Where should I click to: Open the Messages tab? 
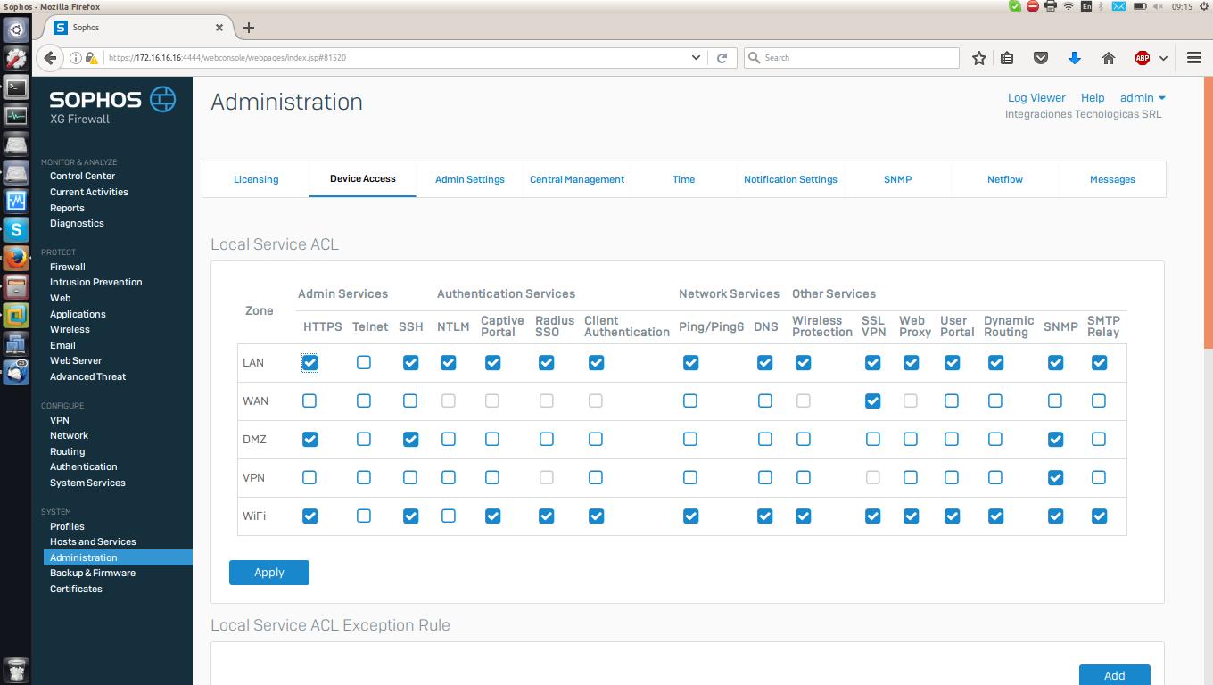pyautogui.click(x=1112, y=179)
